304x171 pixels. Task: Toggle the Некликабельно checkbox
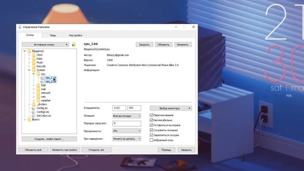coord(152,120)
